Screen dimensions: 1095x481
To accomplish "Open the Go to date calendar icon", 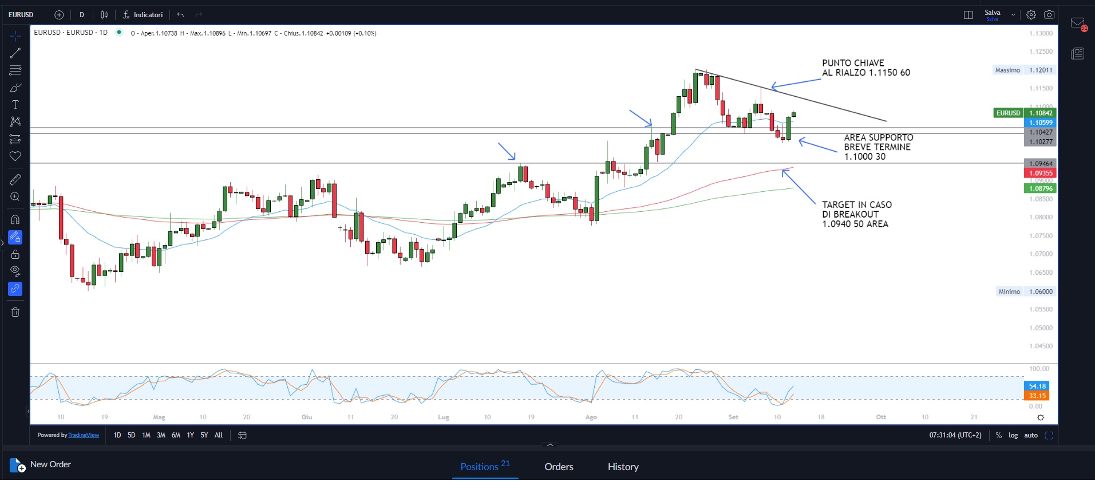I will (242, 435).
